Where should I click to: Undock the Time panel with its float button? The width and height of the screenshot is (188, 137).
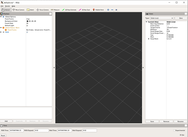click(x=186, y=125)
